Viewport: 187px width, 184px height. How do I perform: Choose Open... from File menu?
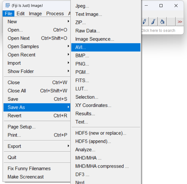pos(37,30)
